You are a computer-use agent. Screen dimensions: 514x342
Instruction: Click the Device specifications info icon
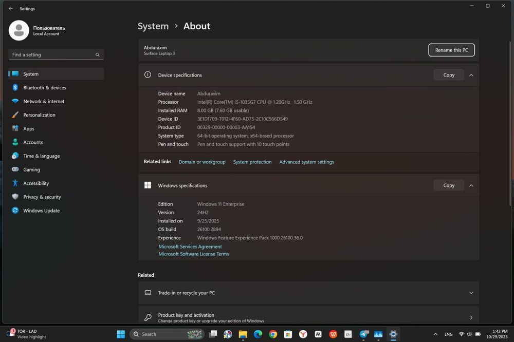(148, 75)
